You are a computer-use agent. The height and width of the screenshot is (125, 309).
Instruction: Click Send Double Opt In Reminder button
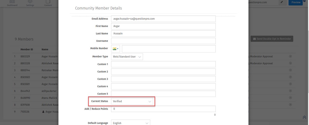272,39
